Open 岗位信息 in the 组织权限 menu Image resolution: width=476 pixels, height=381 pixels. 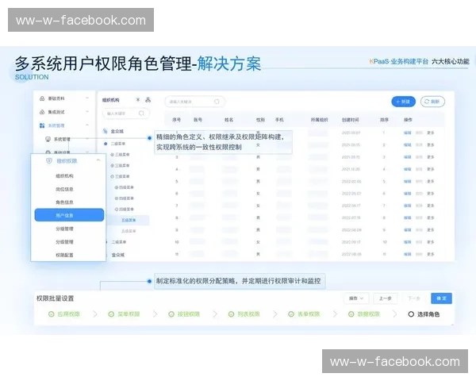pos(64,189)
